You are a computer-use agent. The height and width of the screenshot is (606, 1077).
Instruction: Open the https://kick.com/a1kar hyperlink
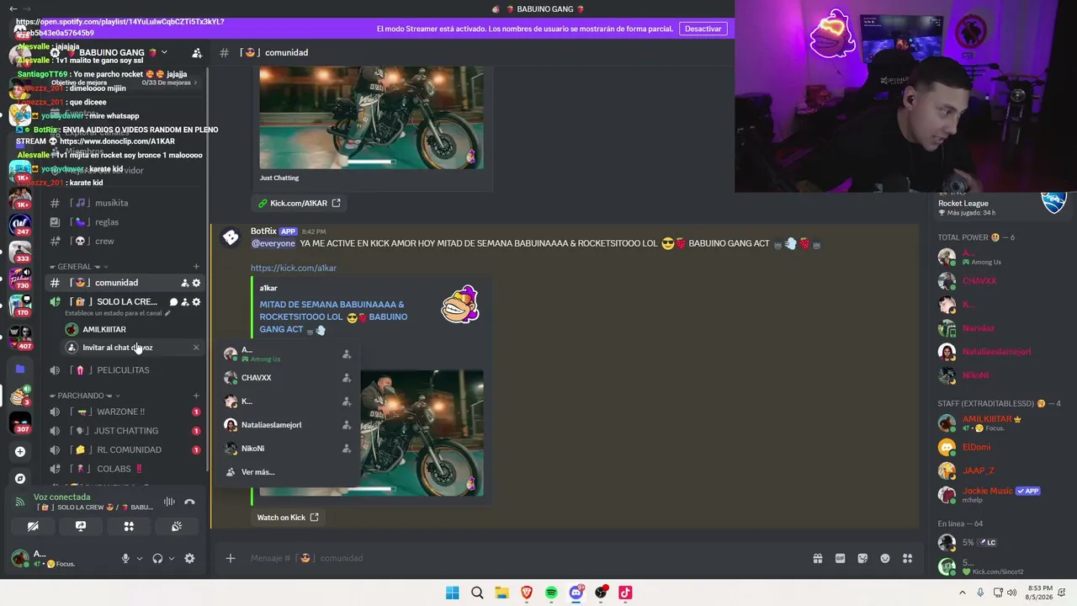294,268
